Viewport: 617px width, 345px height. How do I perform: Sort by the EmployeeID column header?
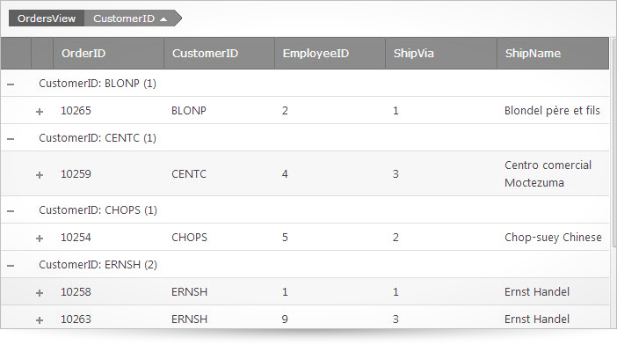[x=330, y=53]
